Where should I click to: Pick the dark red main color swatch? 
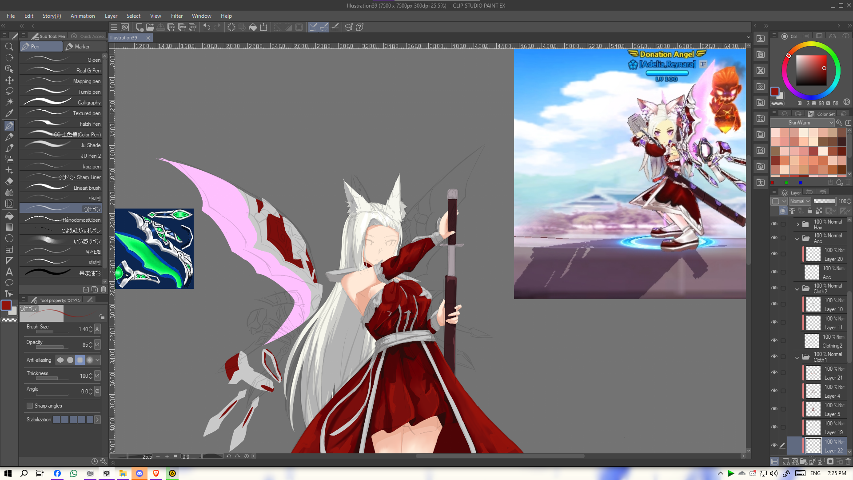[x=6, y=305]
